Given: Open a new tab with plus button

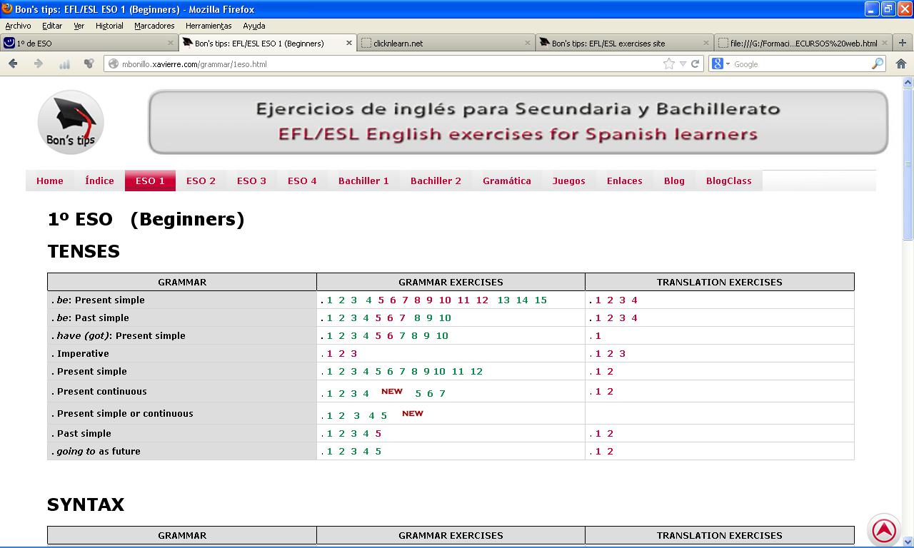Looking at the screenshot, I should [x=903, y=43].
